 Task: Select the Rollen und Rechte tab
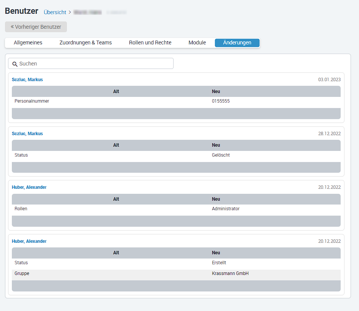click(x=150, y=43)
